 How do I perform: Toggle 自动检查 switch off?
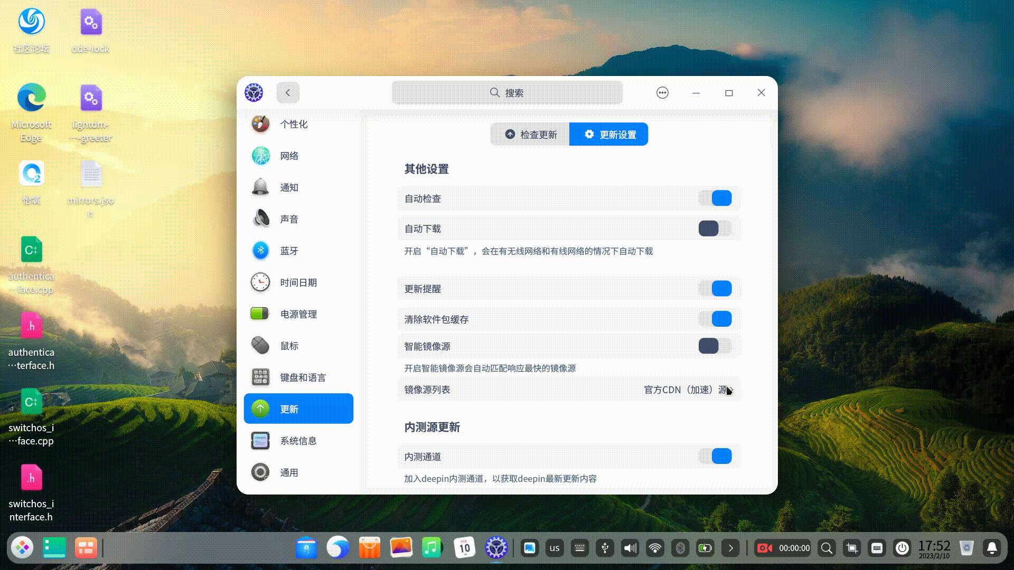click(x=715, y=198)
